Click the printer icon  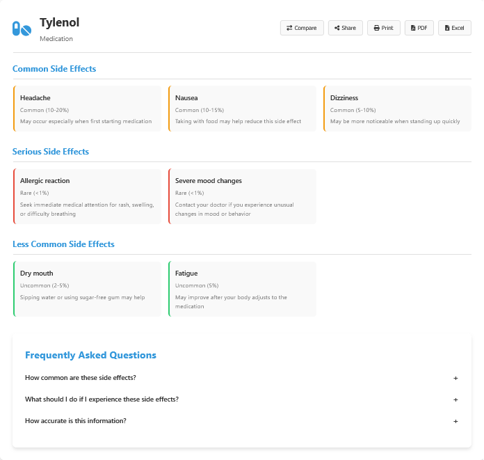point(376,29)
